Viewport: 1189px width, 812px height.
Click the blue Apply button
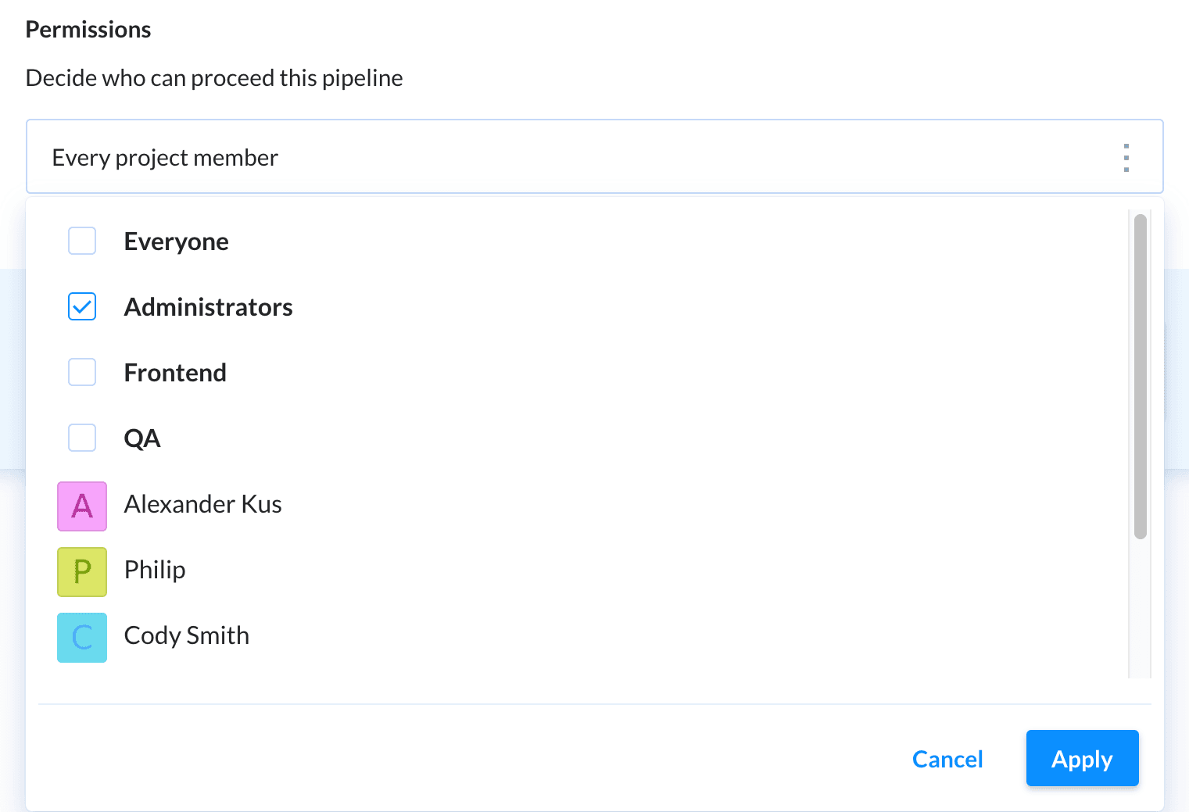[x=1082, y=759]
